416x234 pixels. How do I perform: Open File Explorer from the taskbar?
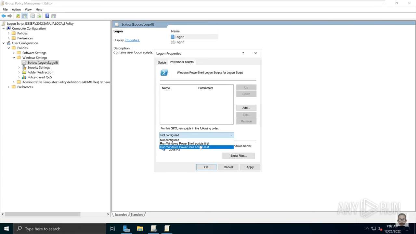(x=140, y=229)
